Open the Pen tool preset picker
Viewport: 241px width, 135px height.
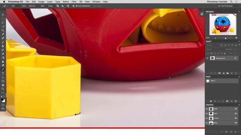pyautogui.click(x=5, y=6)
